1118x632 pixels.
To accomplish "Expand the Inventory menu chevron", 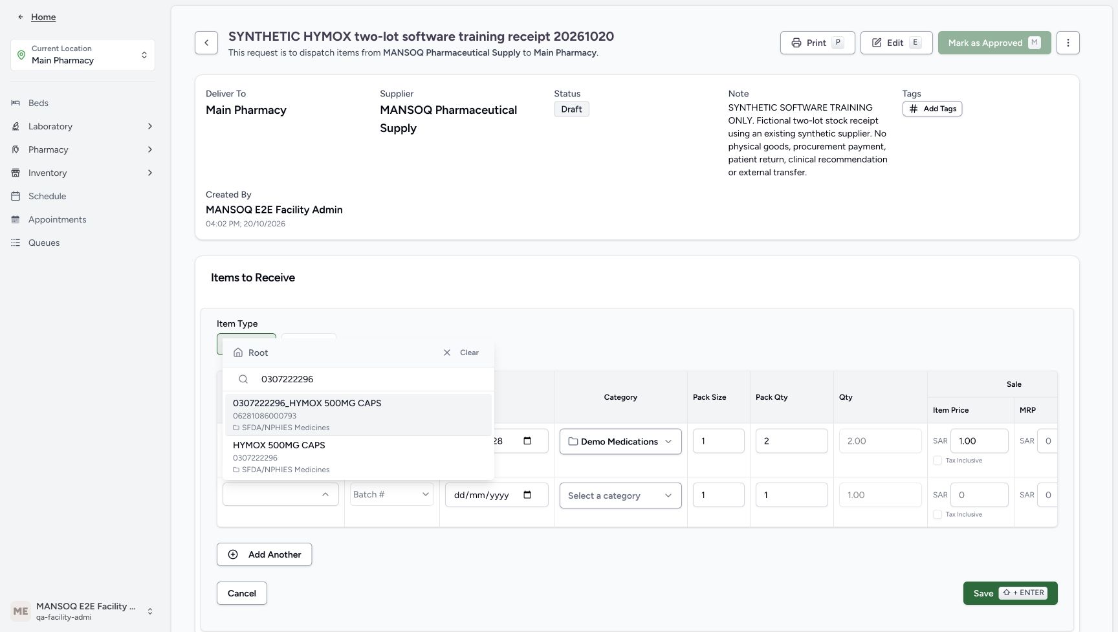I will (x=150, y=173).
